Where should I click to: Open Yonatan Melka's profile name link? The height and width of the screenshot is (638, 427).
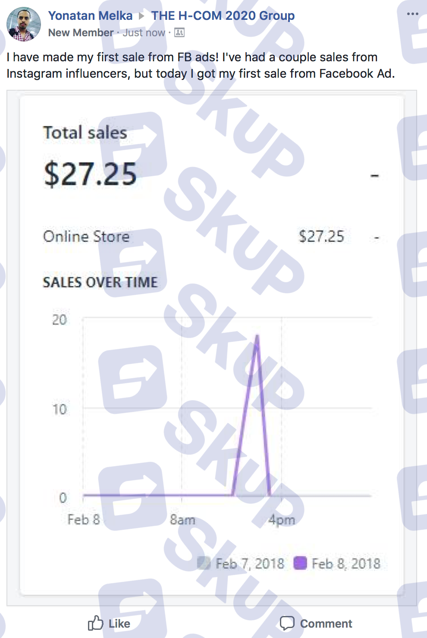[90, 16]
